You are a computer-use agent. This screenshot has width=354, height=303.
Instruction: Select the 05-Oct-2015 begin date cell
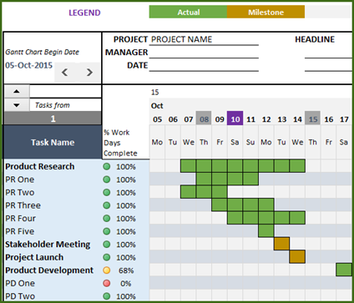[x=28, y=65]
